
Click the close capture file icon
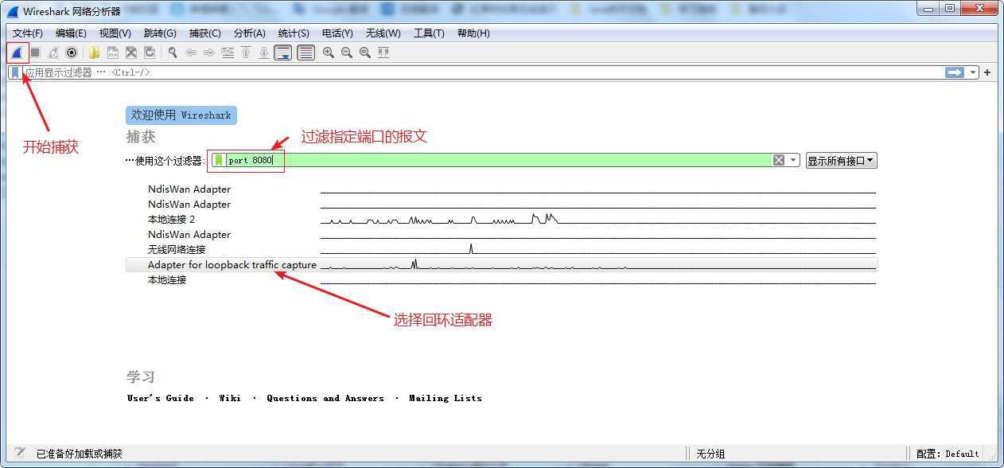[131, 53]
